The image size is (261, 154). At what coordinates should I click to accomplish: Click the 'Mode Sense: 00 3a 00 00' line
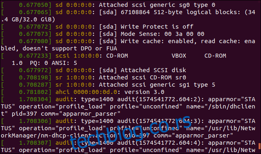pos(162,34)
